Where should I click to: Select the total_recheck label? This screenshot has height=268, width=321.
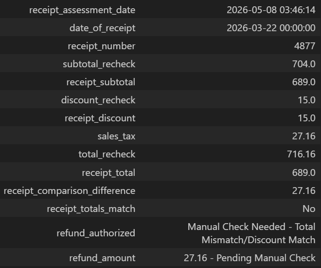pos(107,154)
